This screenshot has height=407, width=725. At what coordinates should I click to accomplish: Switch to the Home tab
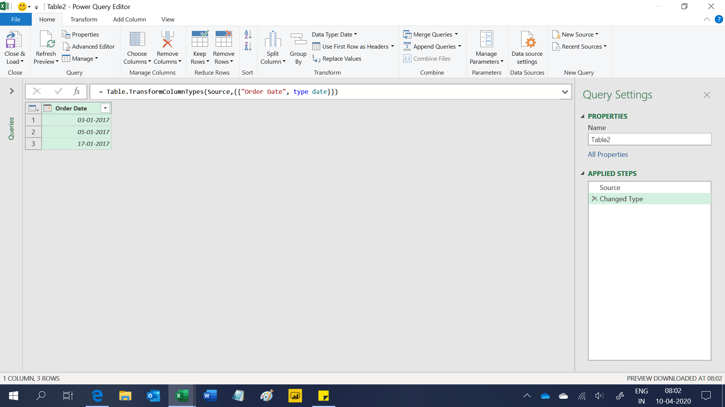47,19
